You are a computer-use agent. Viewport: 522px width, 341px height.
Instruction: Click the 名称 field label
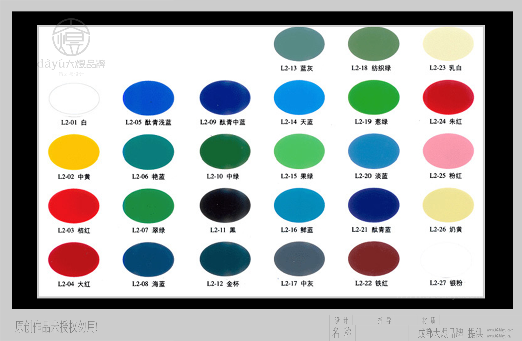342,332
